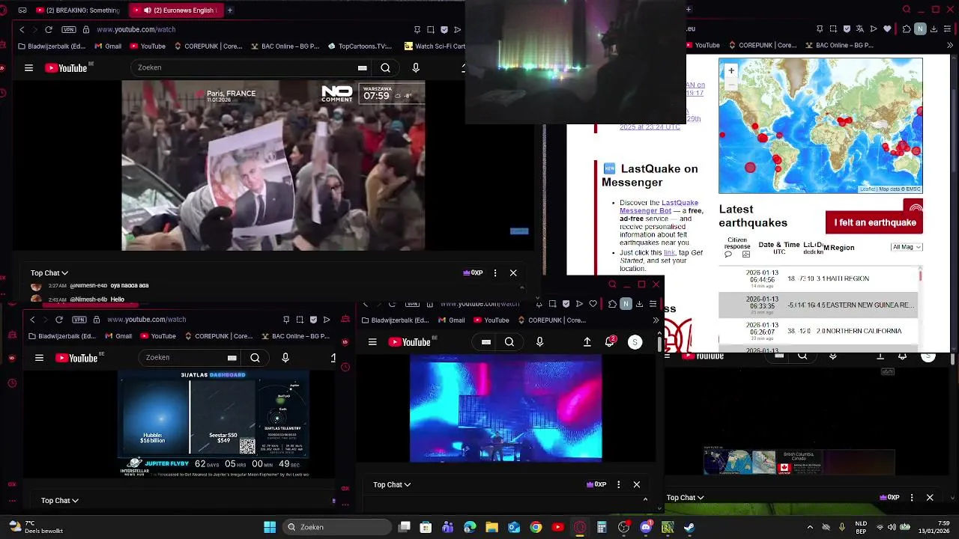Open File Explorer from the taskbar
The image size is (959, 539).
tap(491, 527)
